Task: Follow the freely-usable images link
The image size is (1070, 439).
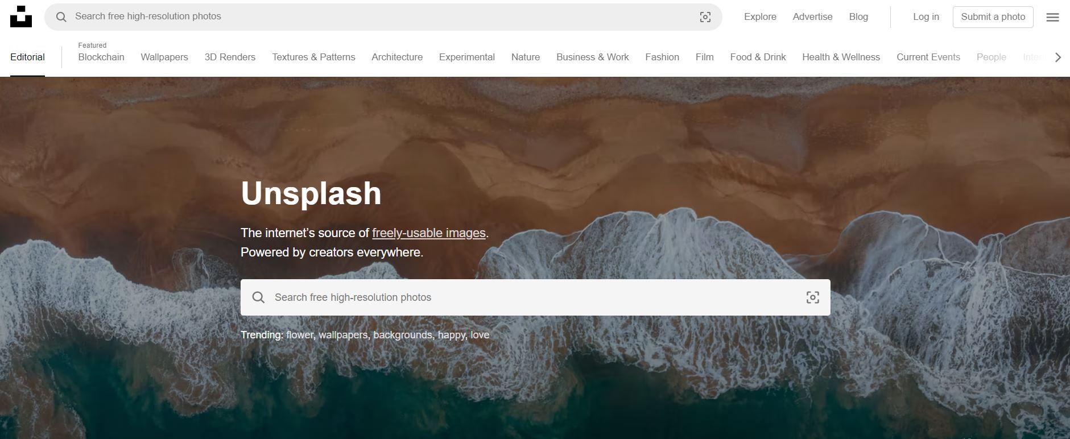Action: pyautogui.click(x=429, y=233)
